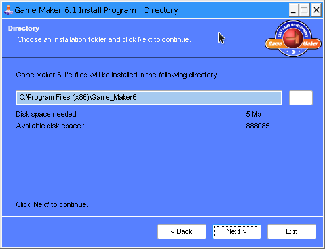
Task: Click the Game Maker logo emblem
Action: (x=293, y=39)
